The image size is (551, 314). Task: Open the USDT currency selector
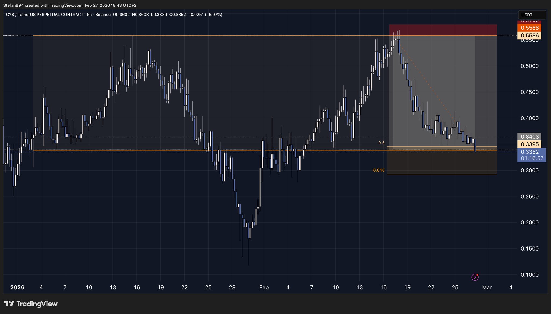pos(532,15)
